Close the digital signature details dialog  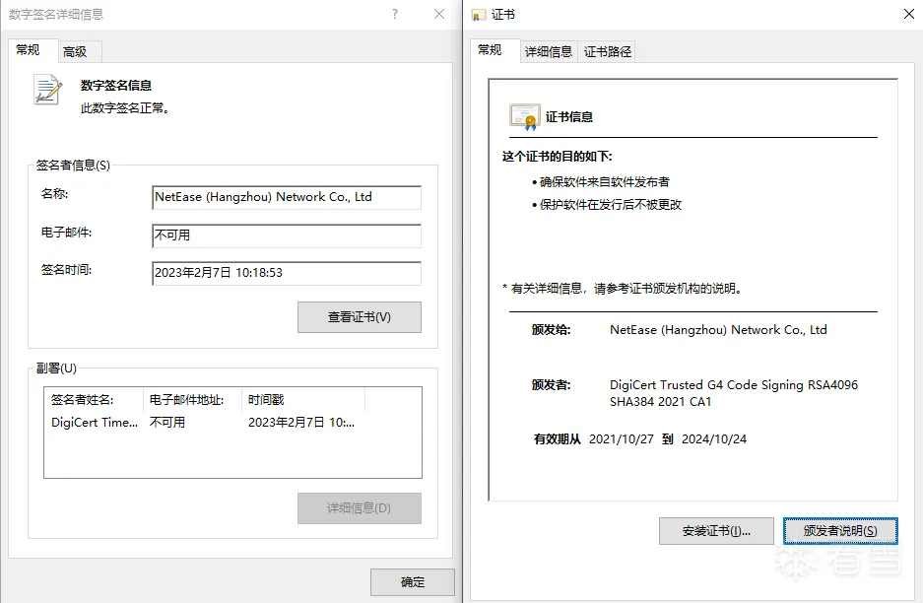[439, 14]
